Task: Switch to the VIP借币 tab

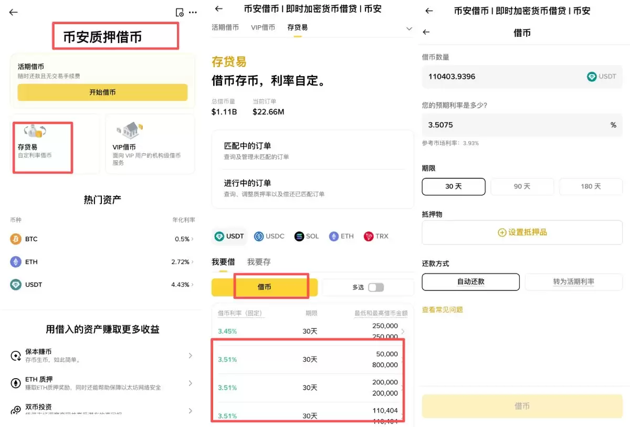Action: [263, 28]
